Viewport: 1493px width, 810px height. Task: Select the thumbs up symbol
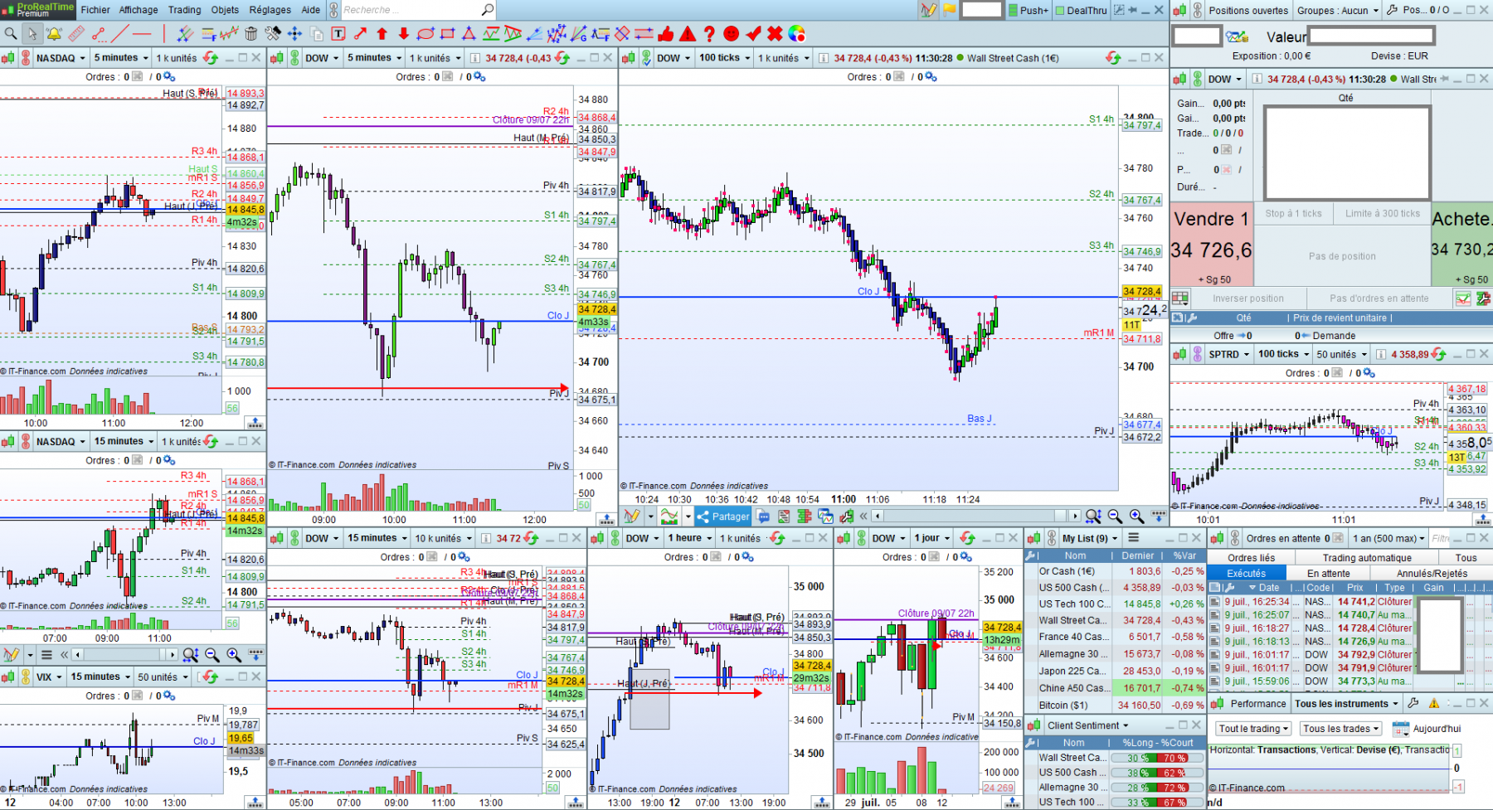(665, 34)
